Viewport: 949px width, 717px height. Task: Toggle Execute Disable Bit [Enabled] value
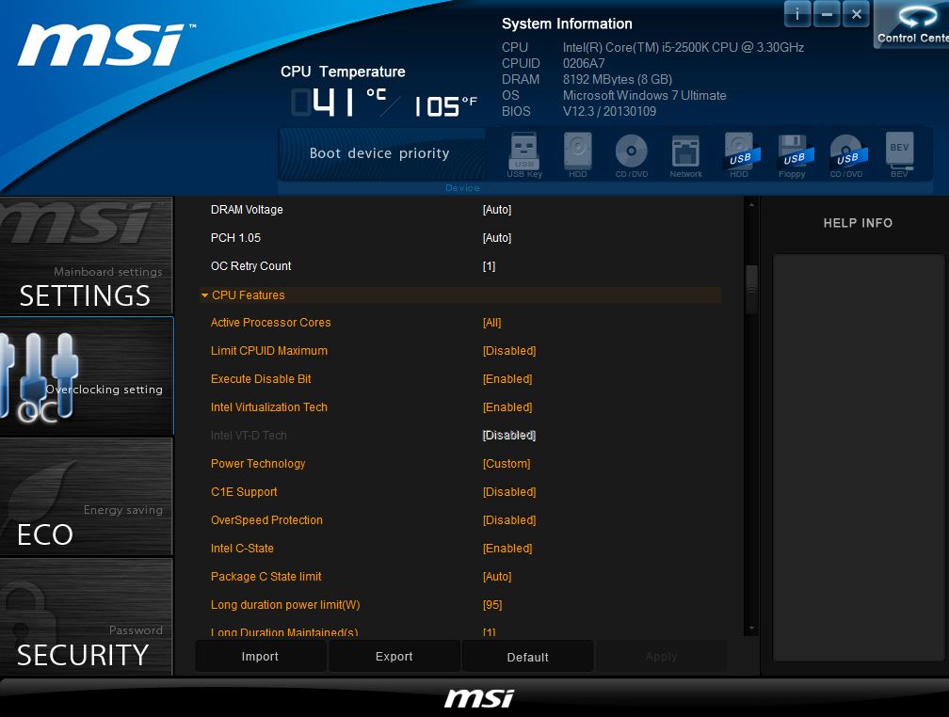click(507, 379)
